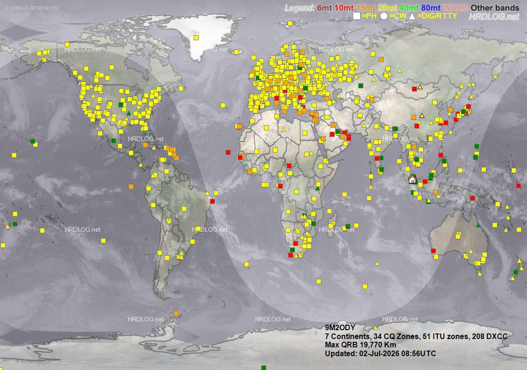
Task: Select the yellow square marker in the mid-Atlantic Azores
Action: click(222, 105)
